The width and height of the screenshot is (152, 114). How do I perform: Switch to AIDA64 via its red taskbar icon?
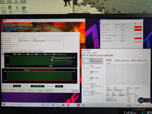pos(68,105)
